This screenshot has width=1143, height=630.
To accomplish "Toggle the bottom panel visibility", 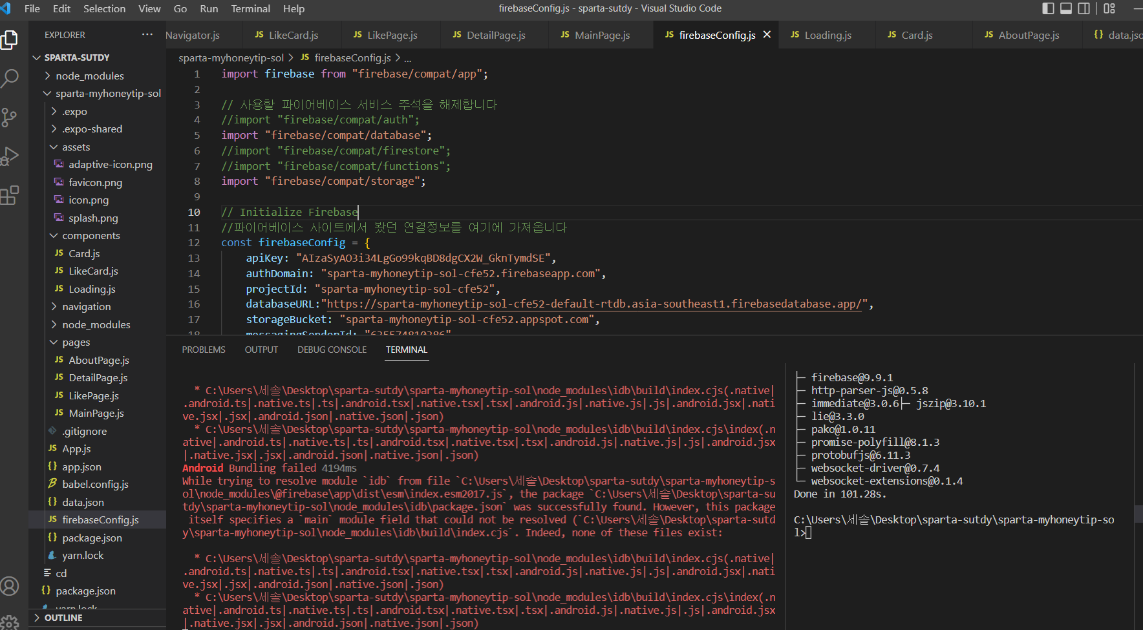I will tap(1066, 8).
